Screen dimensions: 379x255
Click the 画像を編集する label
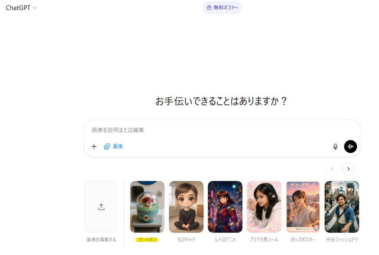[101, 240]
